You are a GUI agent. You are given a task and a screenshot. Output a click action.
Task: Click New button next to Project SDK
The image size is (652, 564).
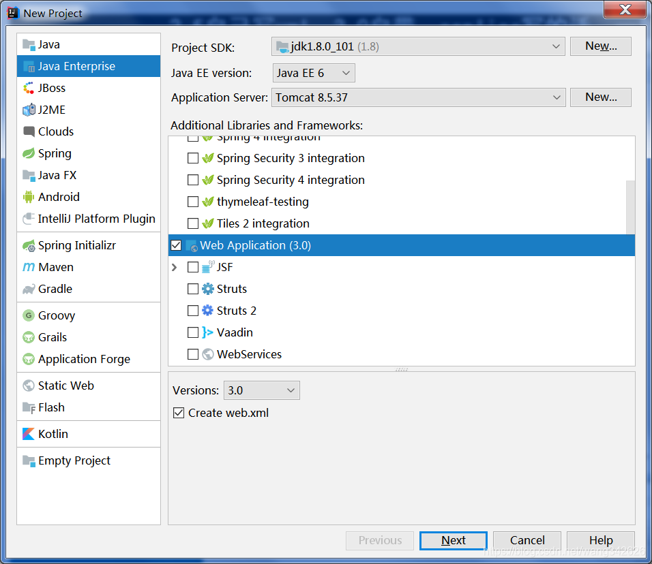tap(600, 46)
